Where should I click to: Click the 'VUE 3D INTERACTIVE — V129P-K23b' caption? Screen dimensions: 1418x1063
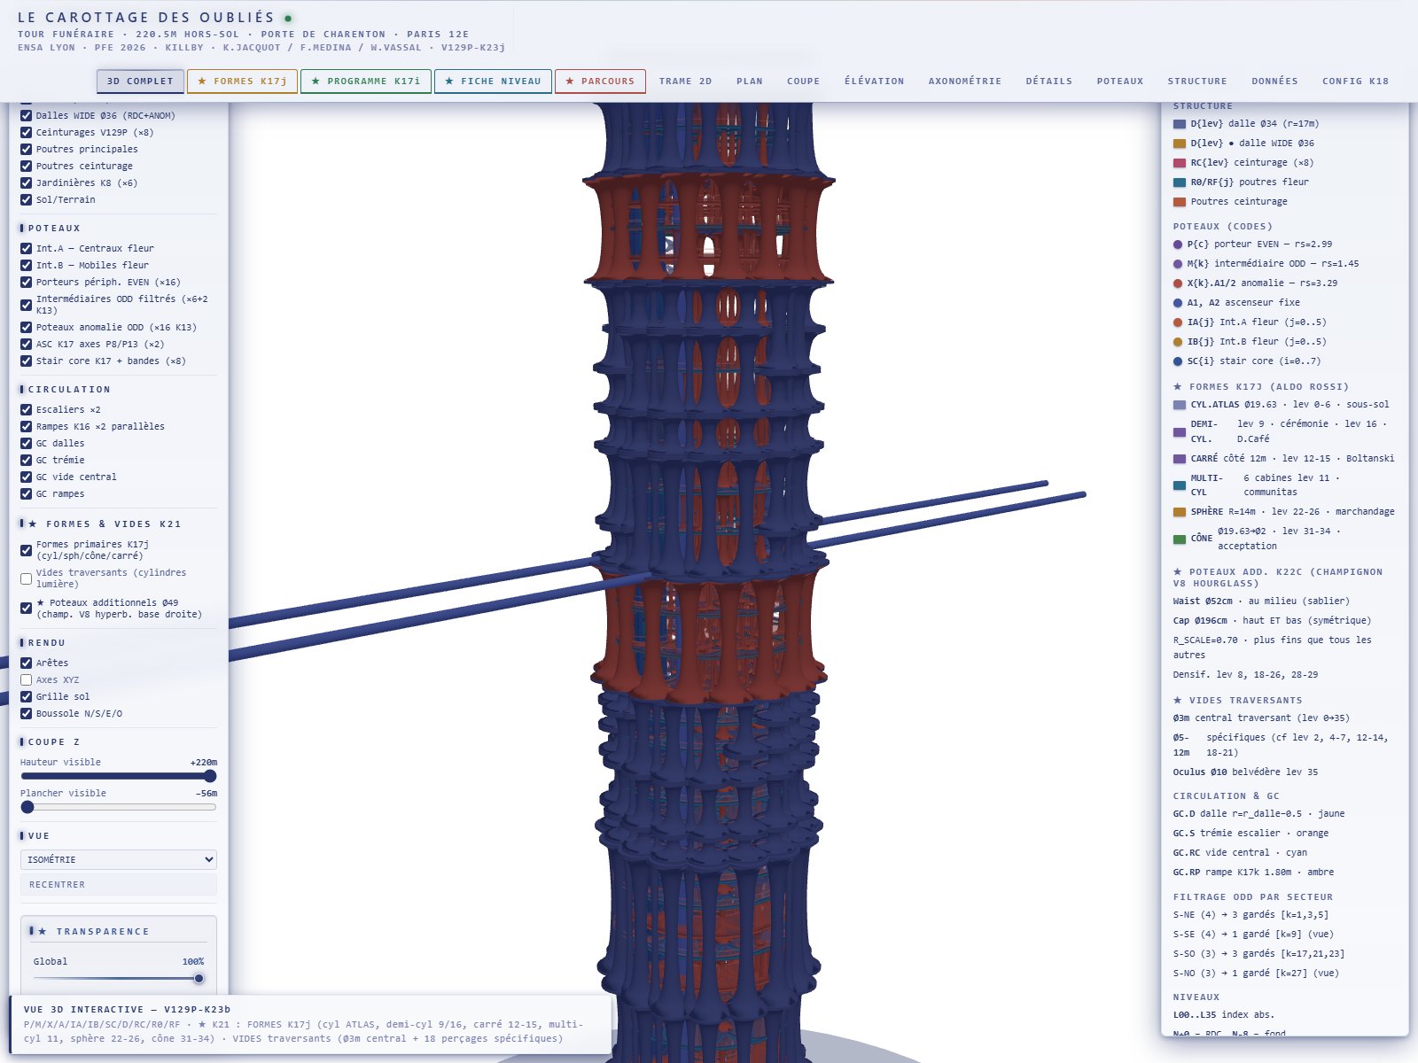(127, 1009)
